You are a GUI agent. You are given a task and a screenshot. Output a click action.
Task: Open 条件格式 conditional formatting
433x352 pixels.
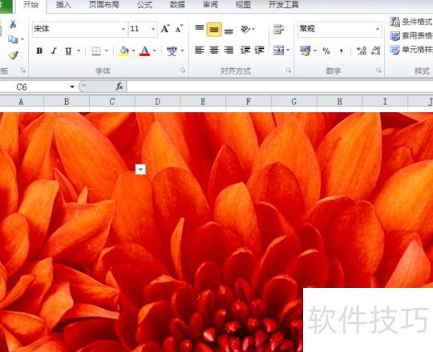pyautogui.click(x=411, y=22)
